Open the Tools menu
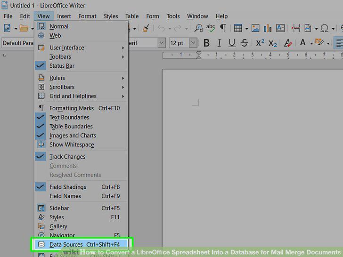The width and height of the screenshot is (343, 257). click(x=173, y=16)
